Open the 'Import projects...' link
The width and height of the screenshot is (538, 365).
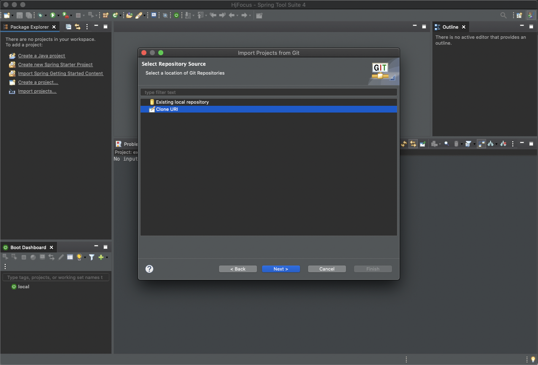[x=37, y=91]
